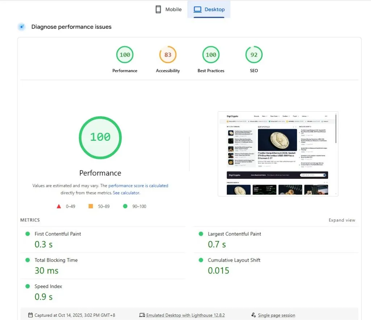Click the emulated desktop device icon
The image size is (371, 320).
pyautogui.click(x=142, y=315)
